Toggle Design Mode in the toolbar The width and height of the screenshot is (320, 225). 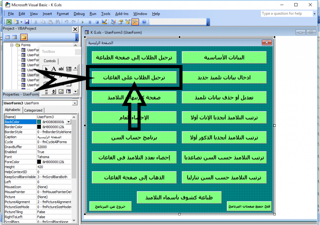[104, 22]
